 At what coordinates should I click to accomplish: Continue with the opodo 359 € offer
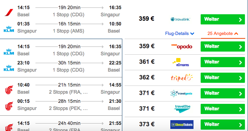point(223,46)
